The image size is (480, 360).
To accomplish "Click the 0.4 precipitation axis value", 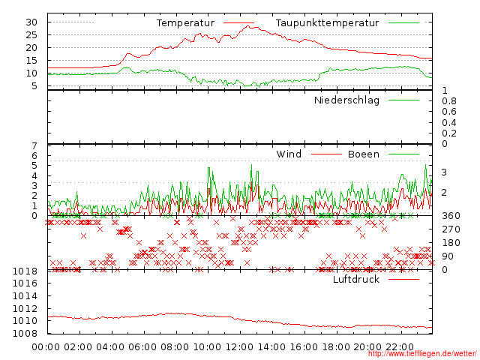I will (x=449, y=123).
